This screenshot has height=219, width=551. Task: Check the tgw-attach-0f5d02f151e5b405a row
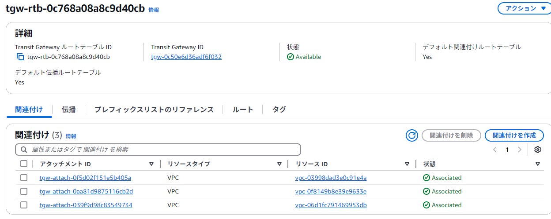24,178
